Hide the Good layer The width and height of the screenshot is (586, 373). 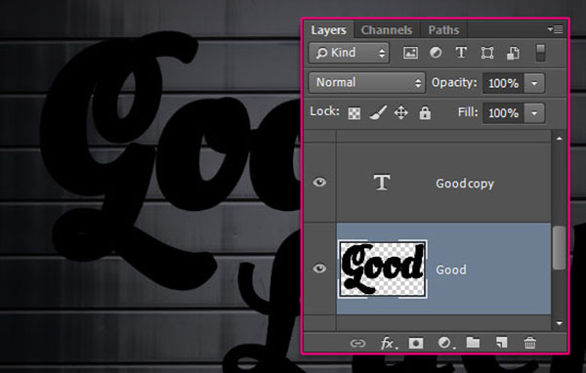click(x=319, y=269)
